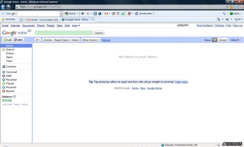
Task: Open the Tools menu dropdown
Action: 238,19
